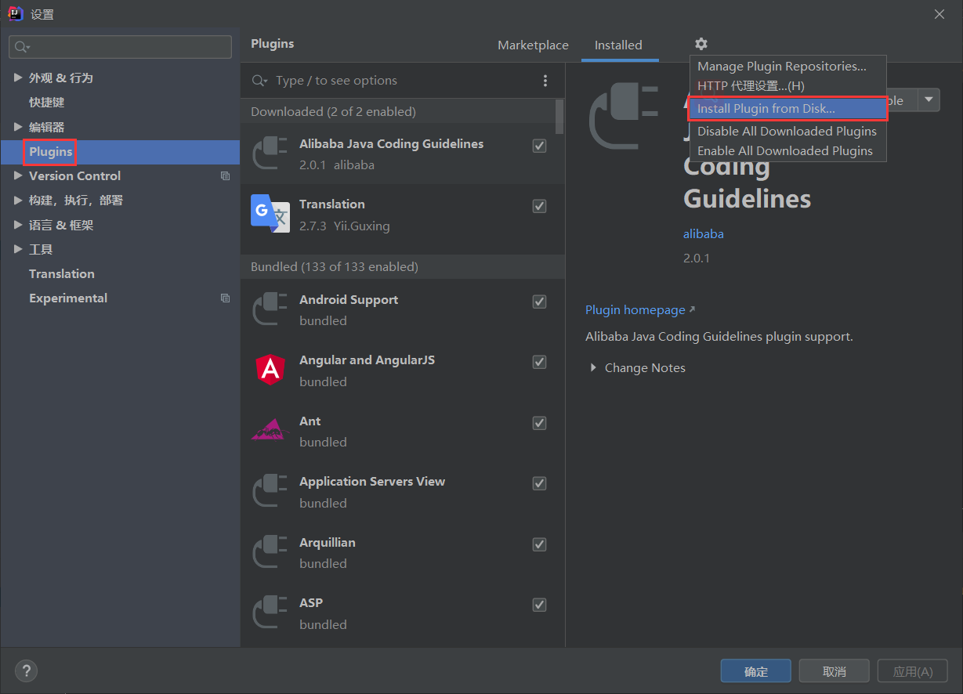The height and width of the screenshot is (694, 963).
Task: Uncheck the Ant plugin checkbox
Action: click(539, 423)
